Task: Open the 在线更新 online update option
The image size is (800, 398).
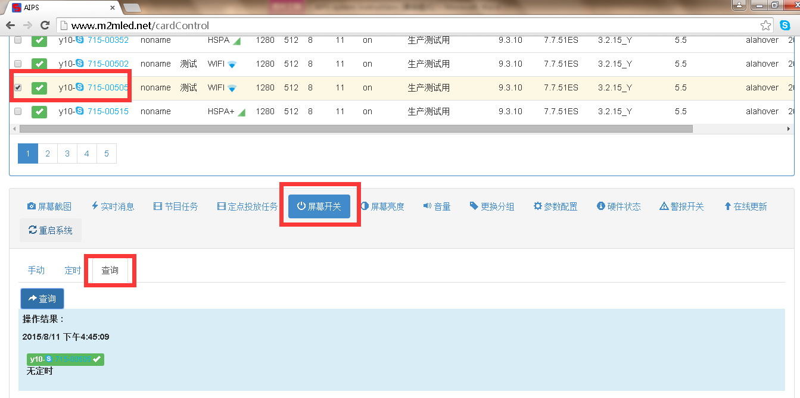Action: coord(745,206)
